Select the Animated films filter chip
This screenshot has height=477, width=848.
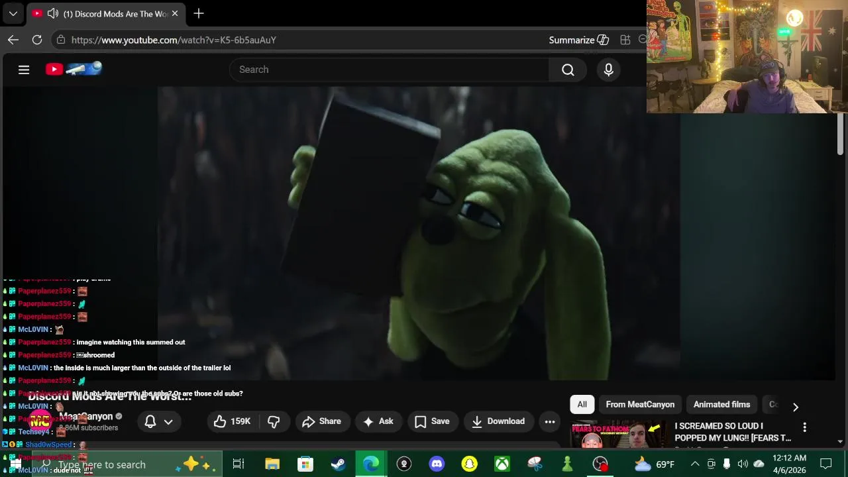(721, 404)
